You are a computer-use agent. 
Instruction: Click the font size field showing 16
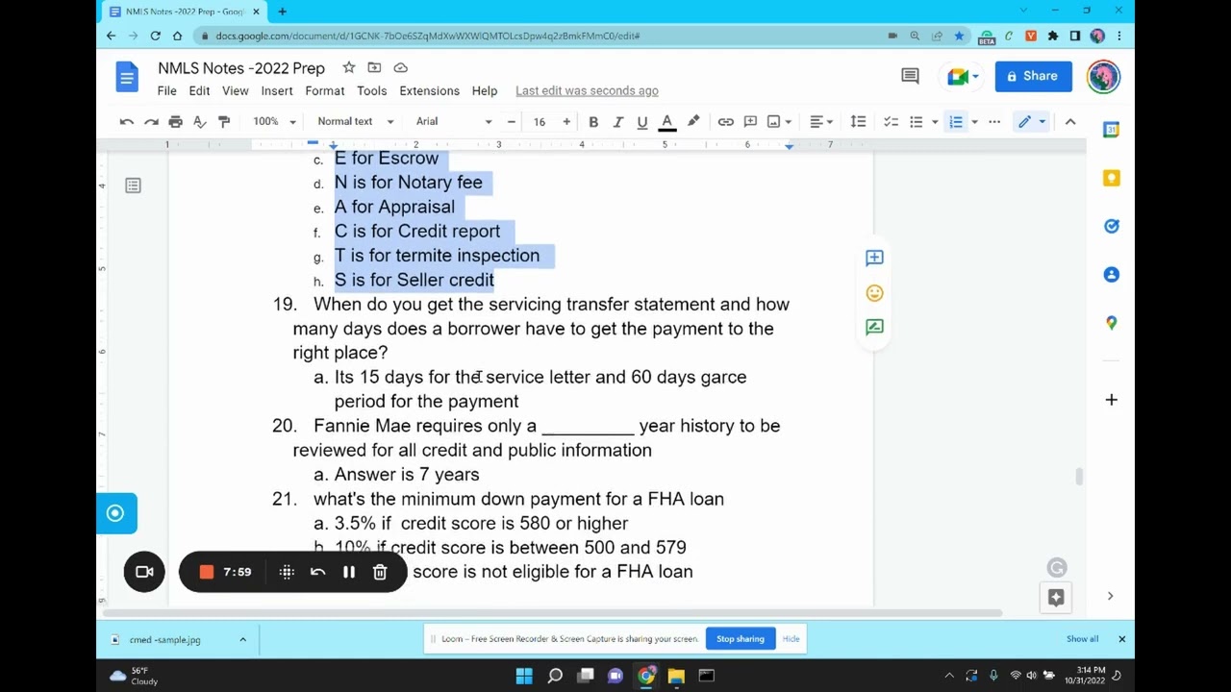[540, 122]
